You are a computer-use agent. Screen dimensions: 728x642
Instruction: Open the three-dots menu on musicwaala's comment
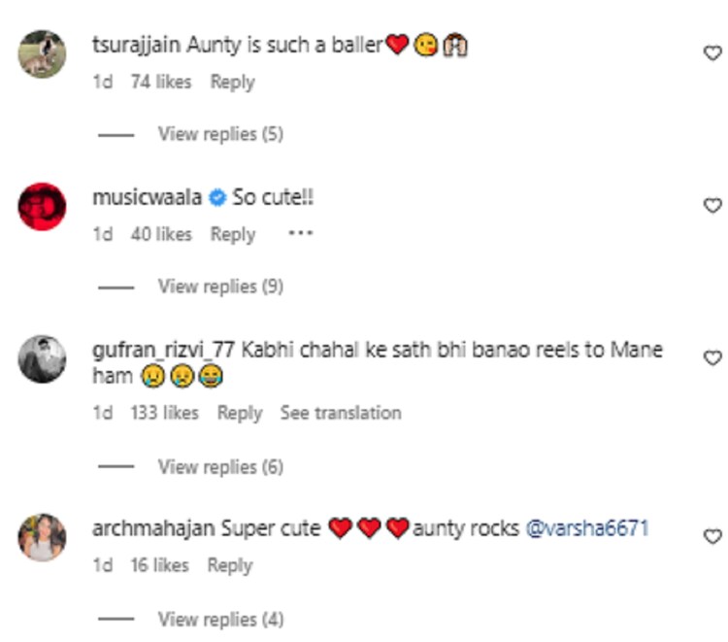301,234
